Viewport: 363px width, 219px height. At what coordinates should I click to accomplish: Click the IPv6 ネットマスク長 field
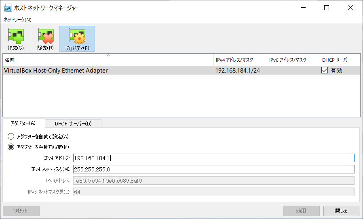pos(214,192)
